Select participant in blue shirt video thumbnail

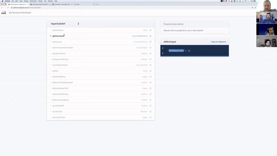point(267,17)
